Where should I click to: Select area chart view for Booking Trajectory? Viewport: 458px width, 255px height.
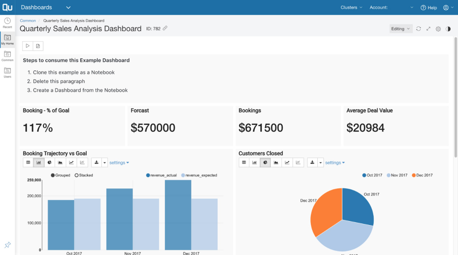pyautogui.click(x=60, y=162)
